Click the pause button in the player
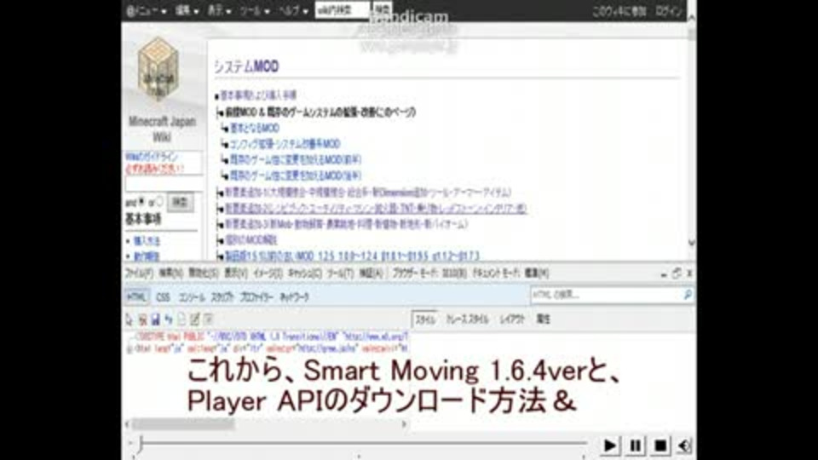Image resolution: width=818 pixels, height=460 pixels. [x=635, y=446]
